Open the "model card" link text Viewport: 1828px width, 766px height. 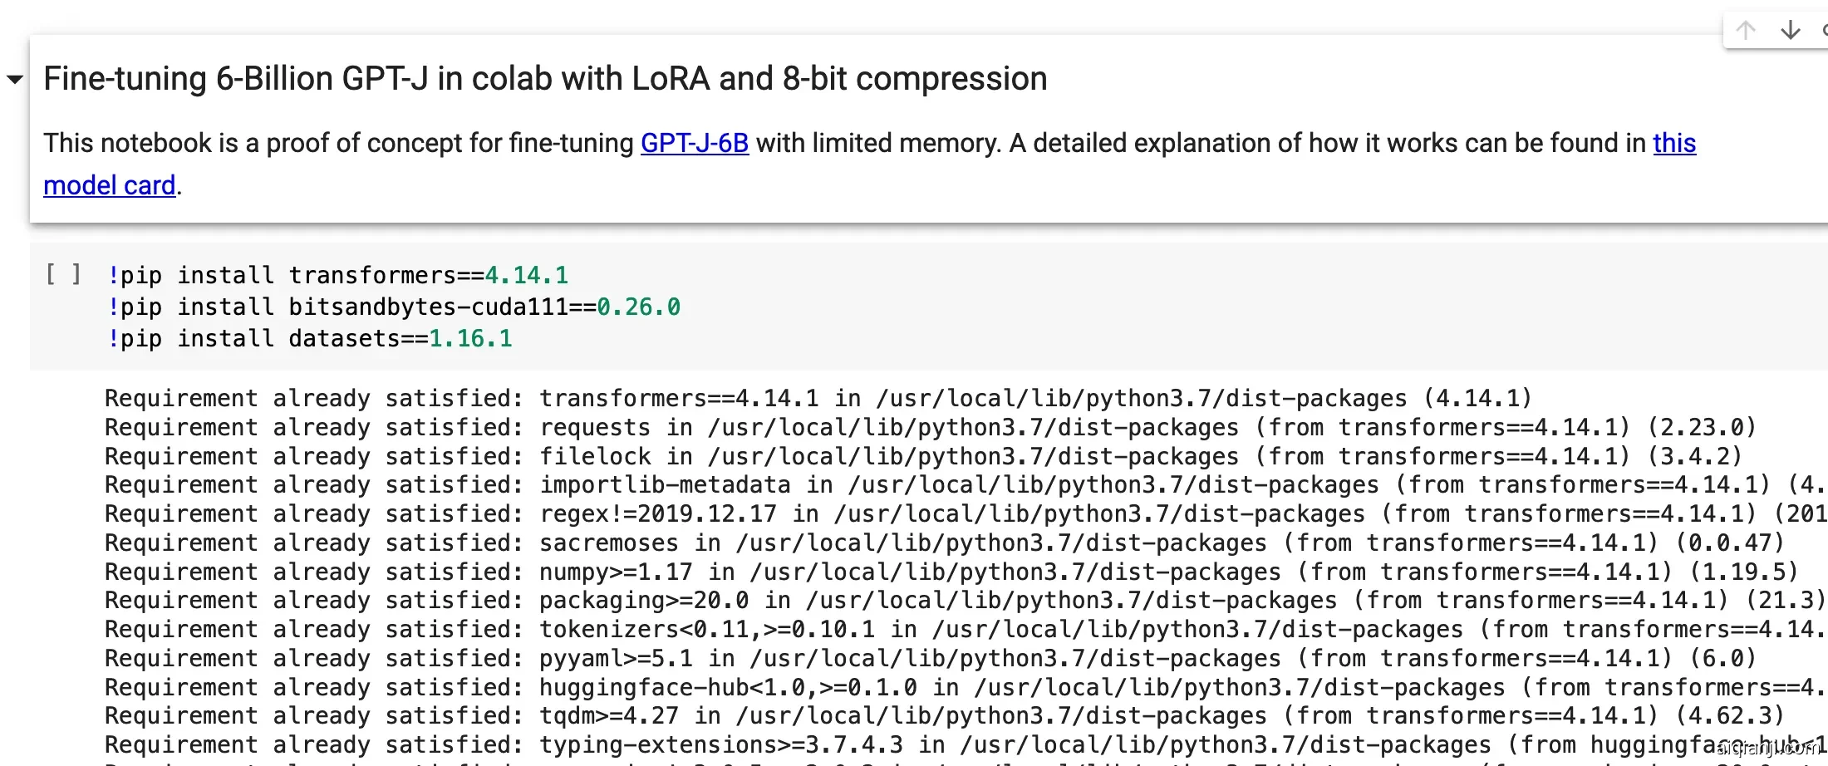(109, 185)
